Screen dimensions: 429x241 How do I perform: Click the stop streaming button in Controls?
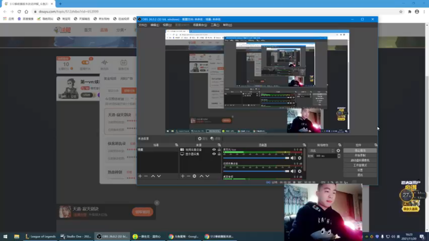pos(360,150)
